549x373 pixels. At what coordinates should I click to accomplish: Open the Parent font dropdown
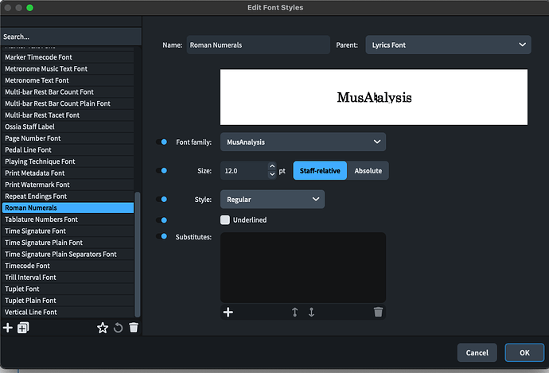click(448, 45)
